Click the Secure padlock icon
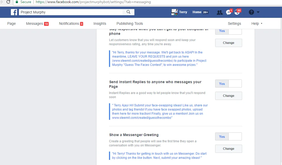This screenshot has width=282, height=165. [17, 2]
